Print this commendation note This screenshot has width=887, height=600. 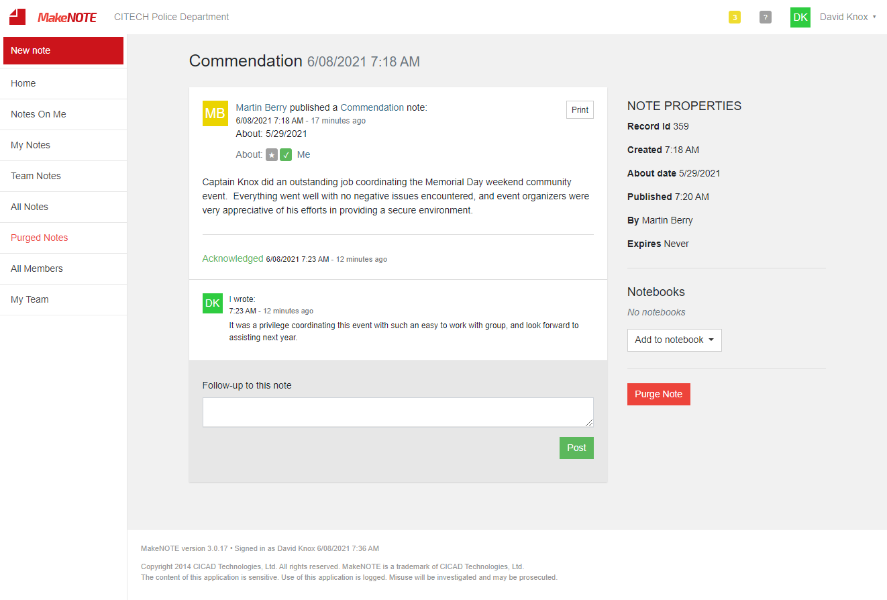[x=580, y=110]
